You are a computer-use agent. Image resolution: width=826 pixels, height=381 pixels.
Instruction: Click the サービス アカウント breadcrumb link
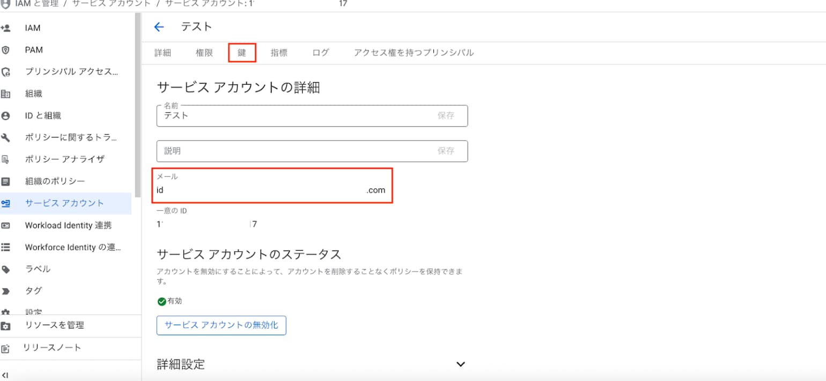coord(112,3)
